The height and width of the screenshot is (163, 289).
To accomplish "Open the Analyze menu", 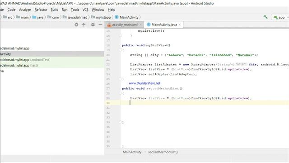I will click(x=25, y=10).
